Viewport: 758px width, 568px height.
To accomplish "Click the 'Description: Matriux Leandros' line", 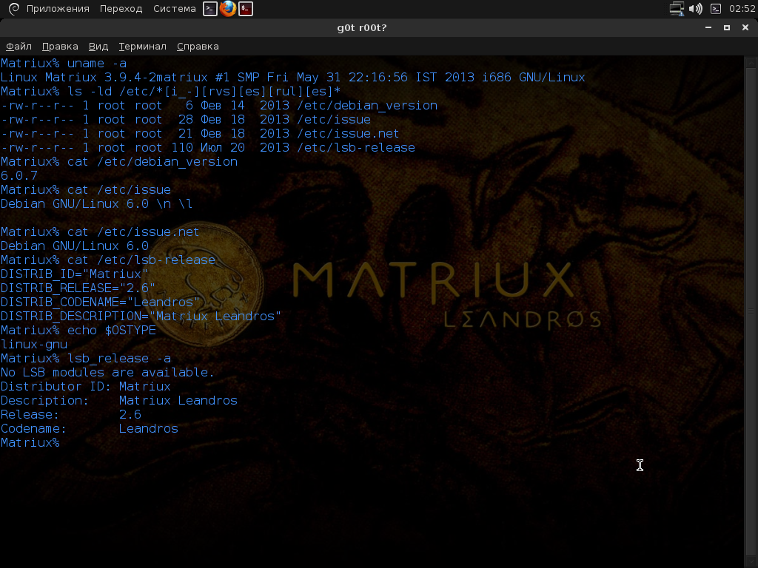I will click(x=119, y=400).
